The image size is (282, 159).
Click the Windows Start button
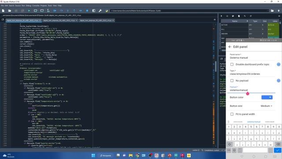(93, 155)
